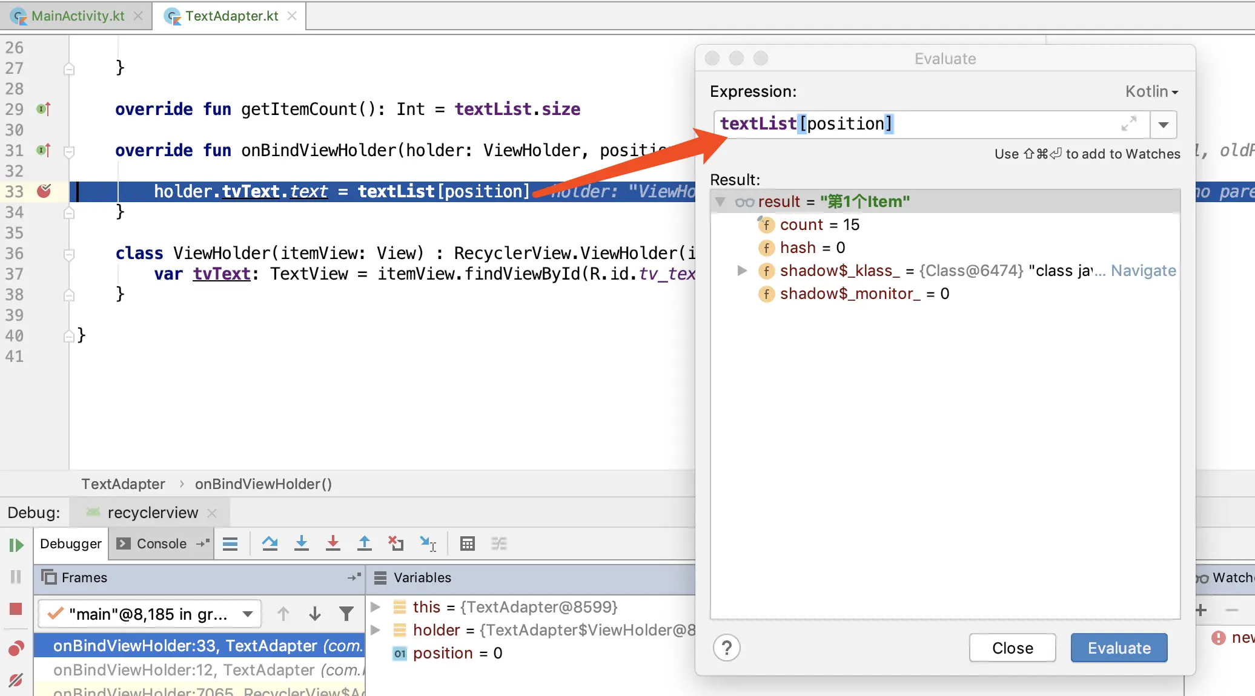
Task: Open help in Evaluate dialog
Action: [727, 648]
